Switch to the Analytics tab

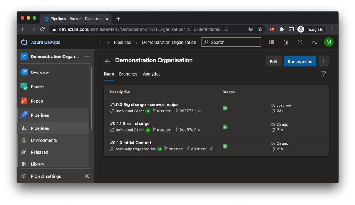point(152,74)
